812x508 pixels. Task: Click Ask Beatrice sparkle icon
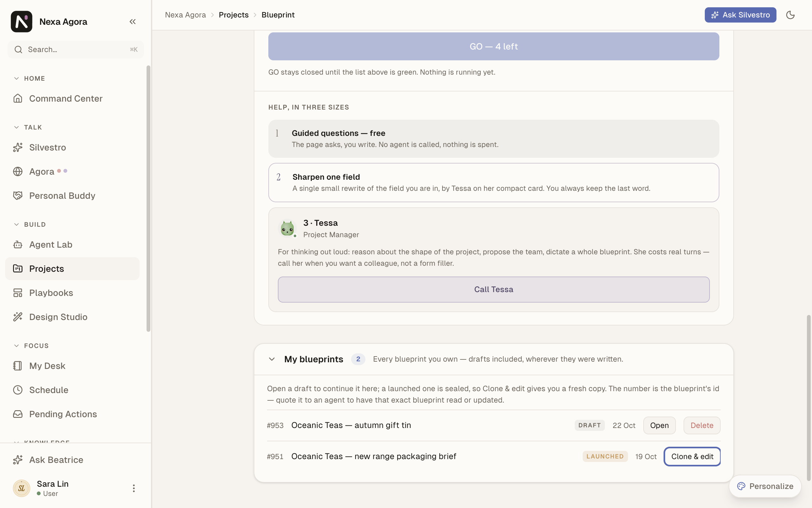point(18,460)
